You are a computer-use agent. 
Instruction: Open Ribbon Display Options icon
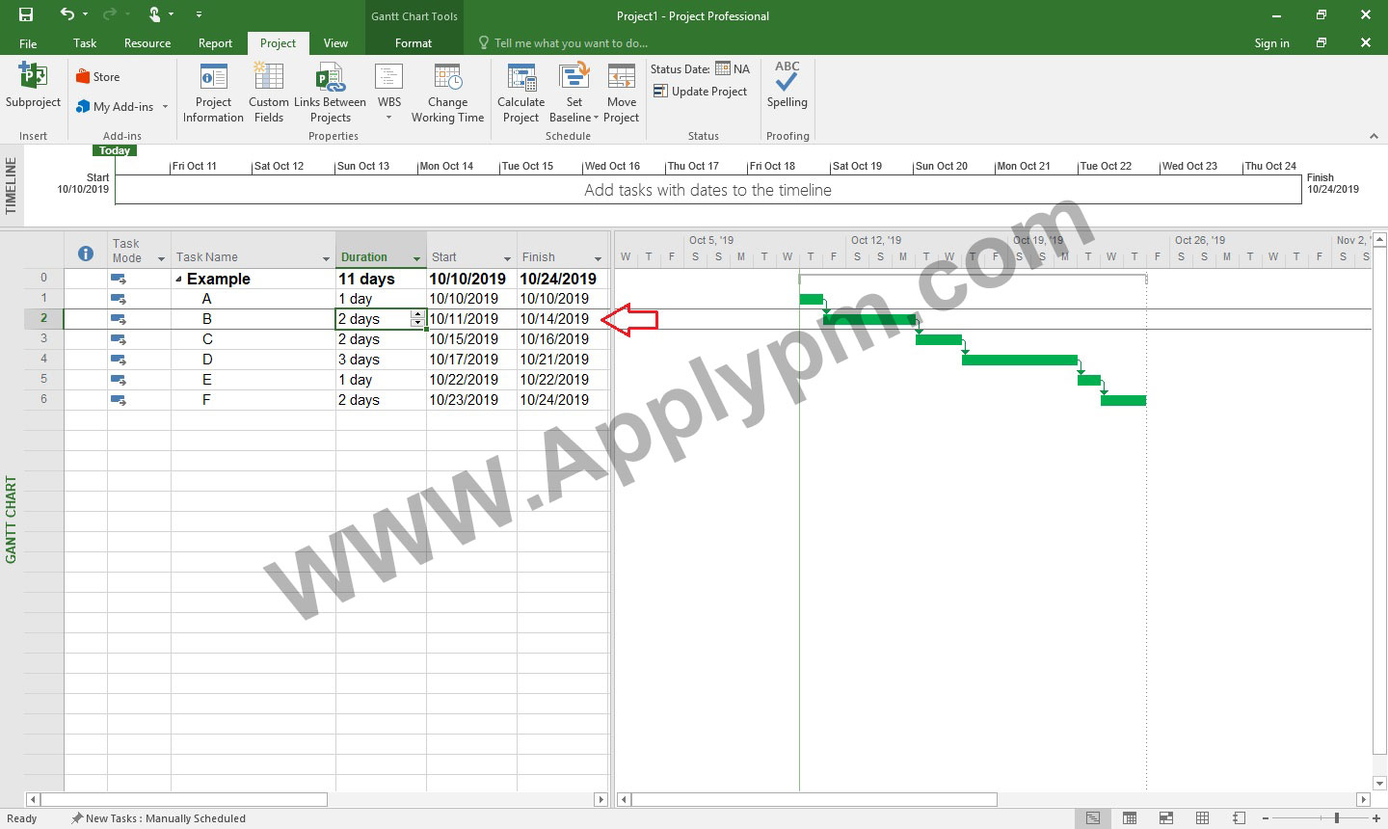[x=1321, y=14]
